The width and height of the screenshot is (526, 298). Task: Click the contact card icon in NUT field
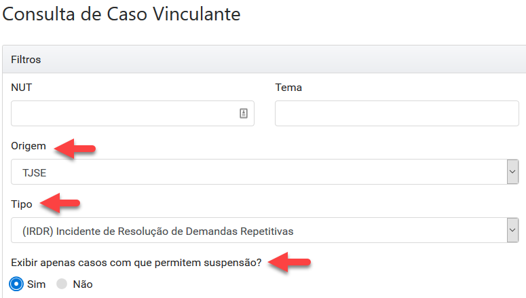pos(244,113)
